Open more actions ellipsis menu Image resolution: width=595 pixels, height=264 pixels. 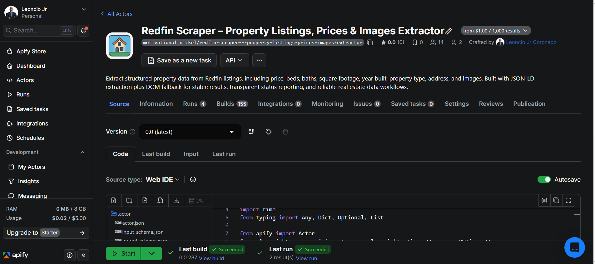pos(259,60)
